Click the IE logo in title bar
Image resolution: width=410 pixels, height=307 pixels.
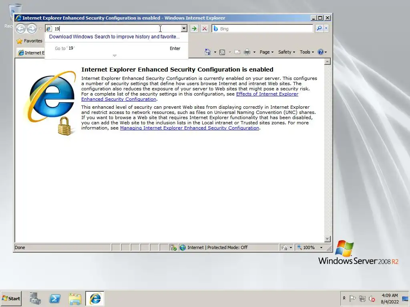coord(18,18)
